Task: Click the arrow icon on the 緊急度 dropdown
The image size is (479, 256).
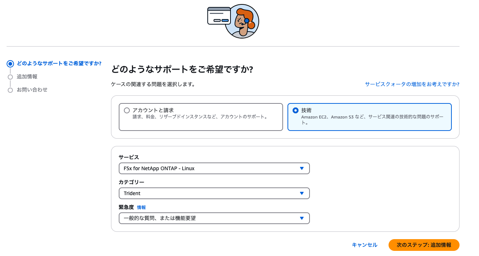Action: [x=301, y=218]
